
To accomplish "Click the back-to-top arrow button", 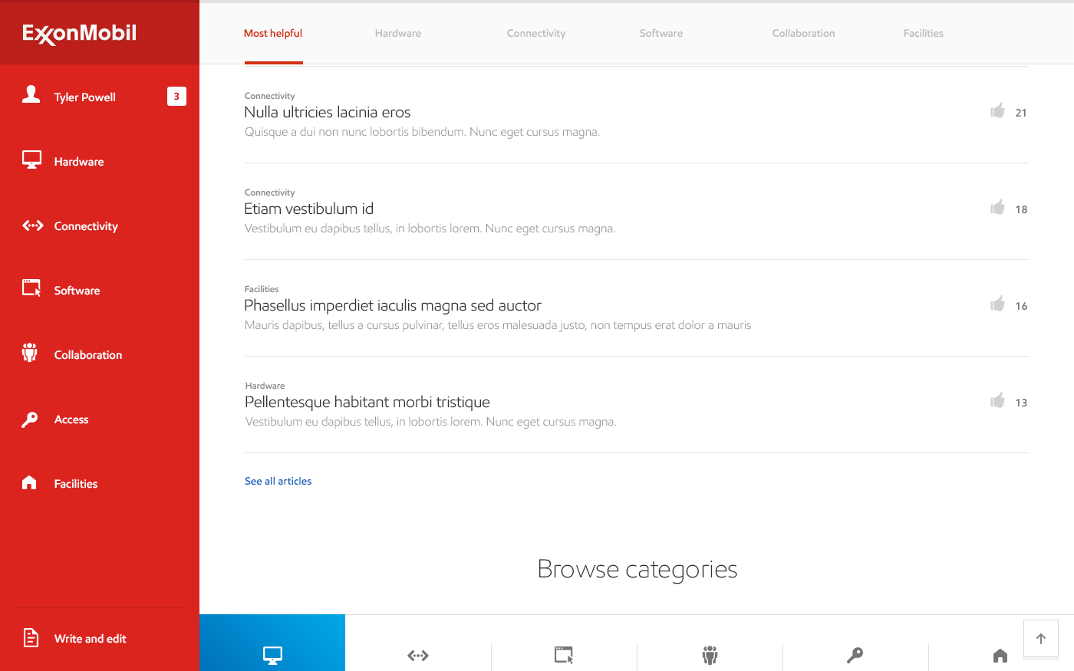I will pos(1041,639).
